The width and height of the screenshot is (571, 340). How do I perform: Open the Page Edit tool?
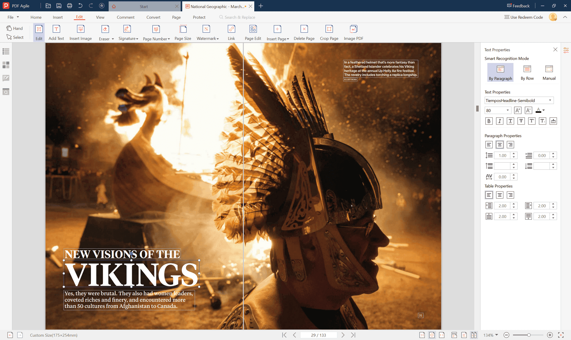click(253, 33)
